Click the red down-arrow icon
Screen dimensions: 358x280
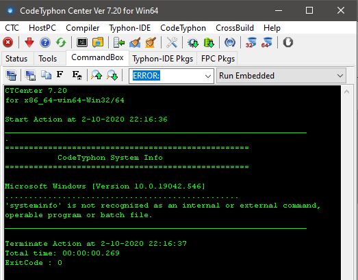pos(29,42)
